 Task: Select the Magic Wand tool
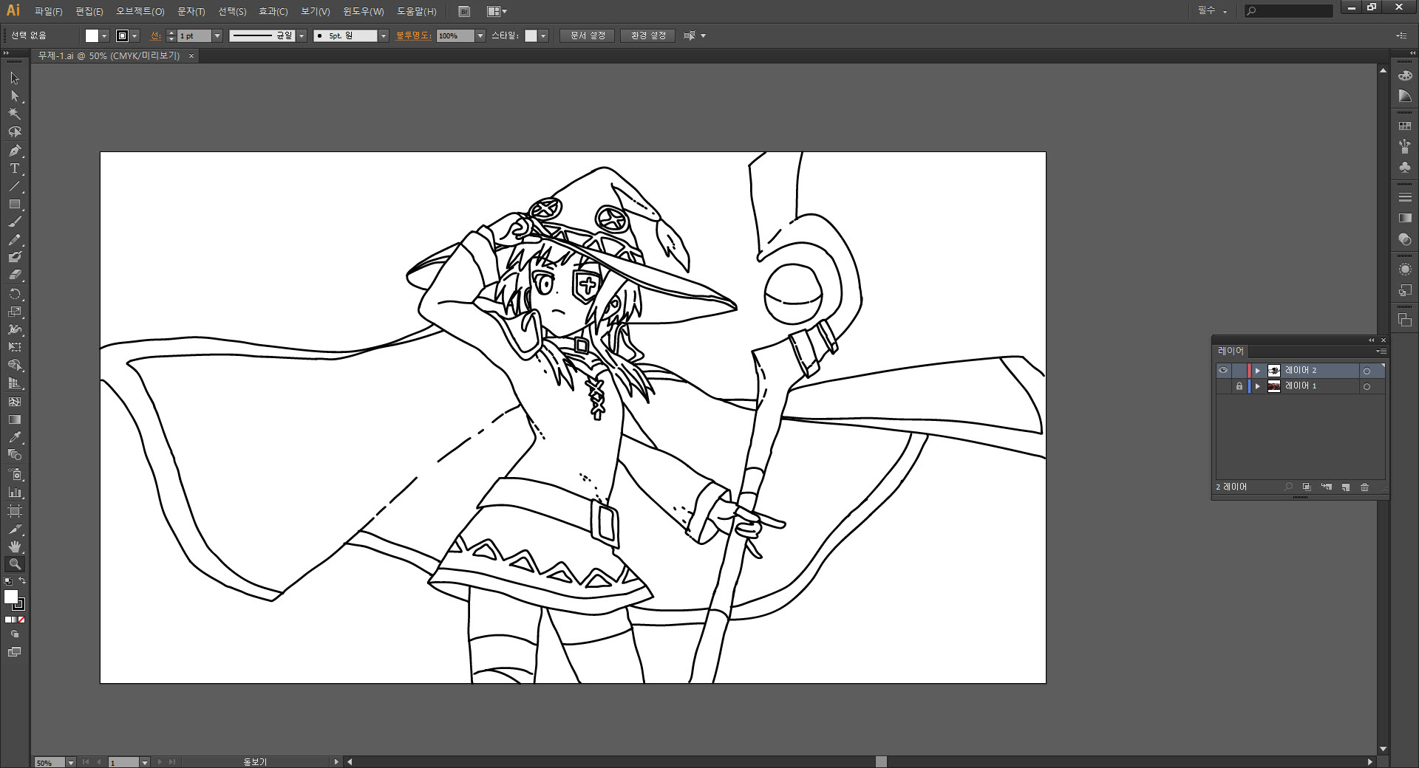tap(15, 114)
